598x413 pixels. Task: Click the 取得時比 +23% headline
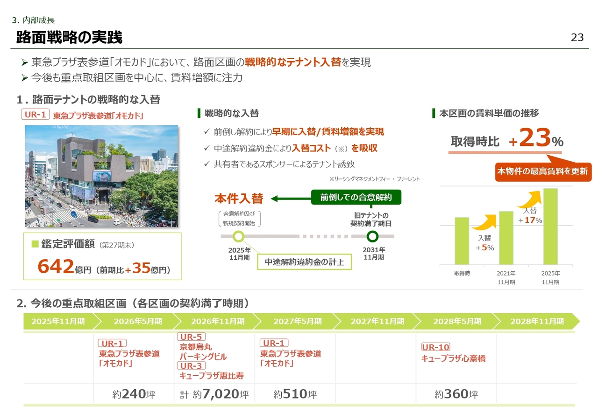(507, 138)
